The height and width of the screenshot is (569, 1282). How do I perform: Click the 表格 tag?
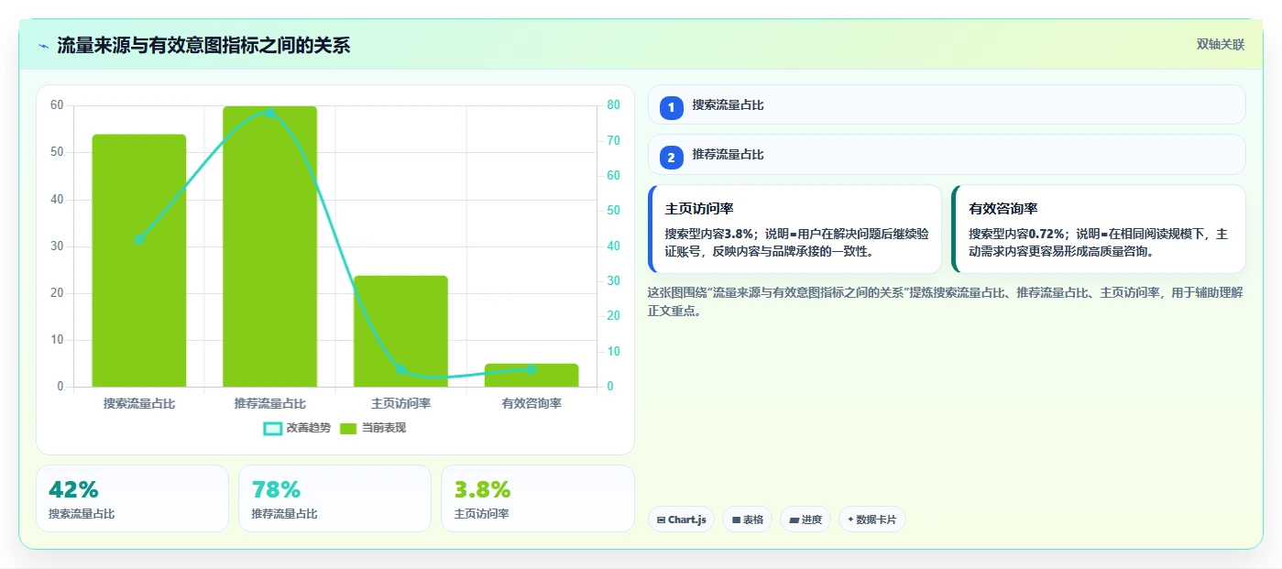pos(747,520)
